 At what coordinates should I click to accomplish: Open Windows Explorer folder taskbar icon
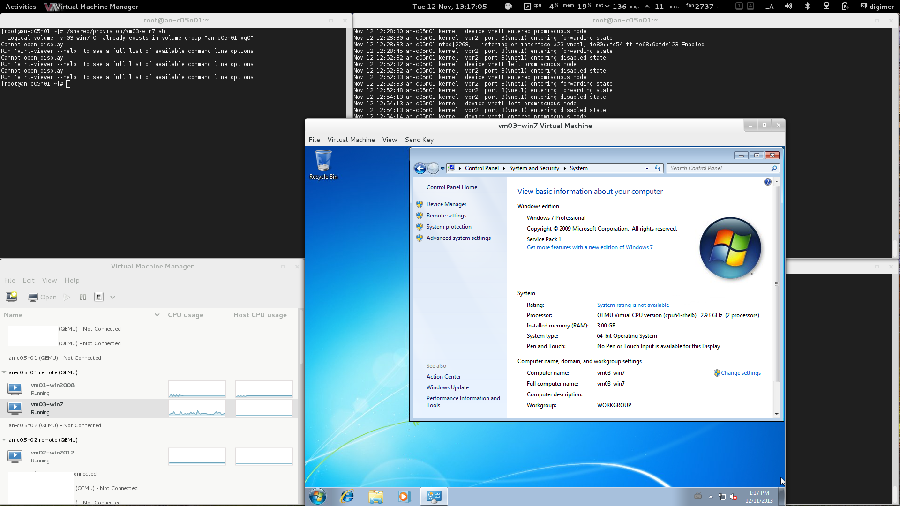tap(375, 496)
